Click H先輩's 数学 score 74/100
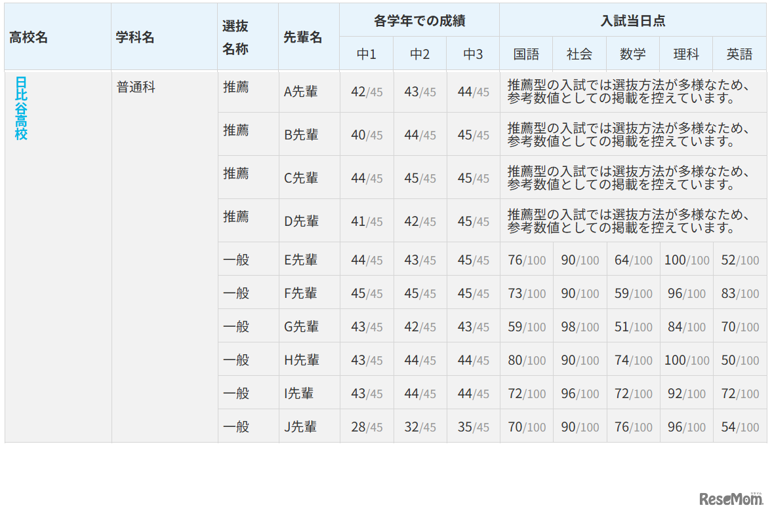The width and height of the screenshot is (772, 514). (x=633, y=360)
